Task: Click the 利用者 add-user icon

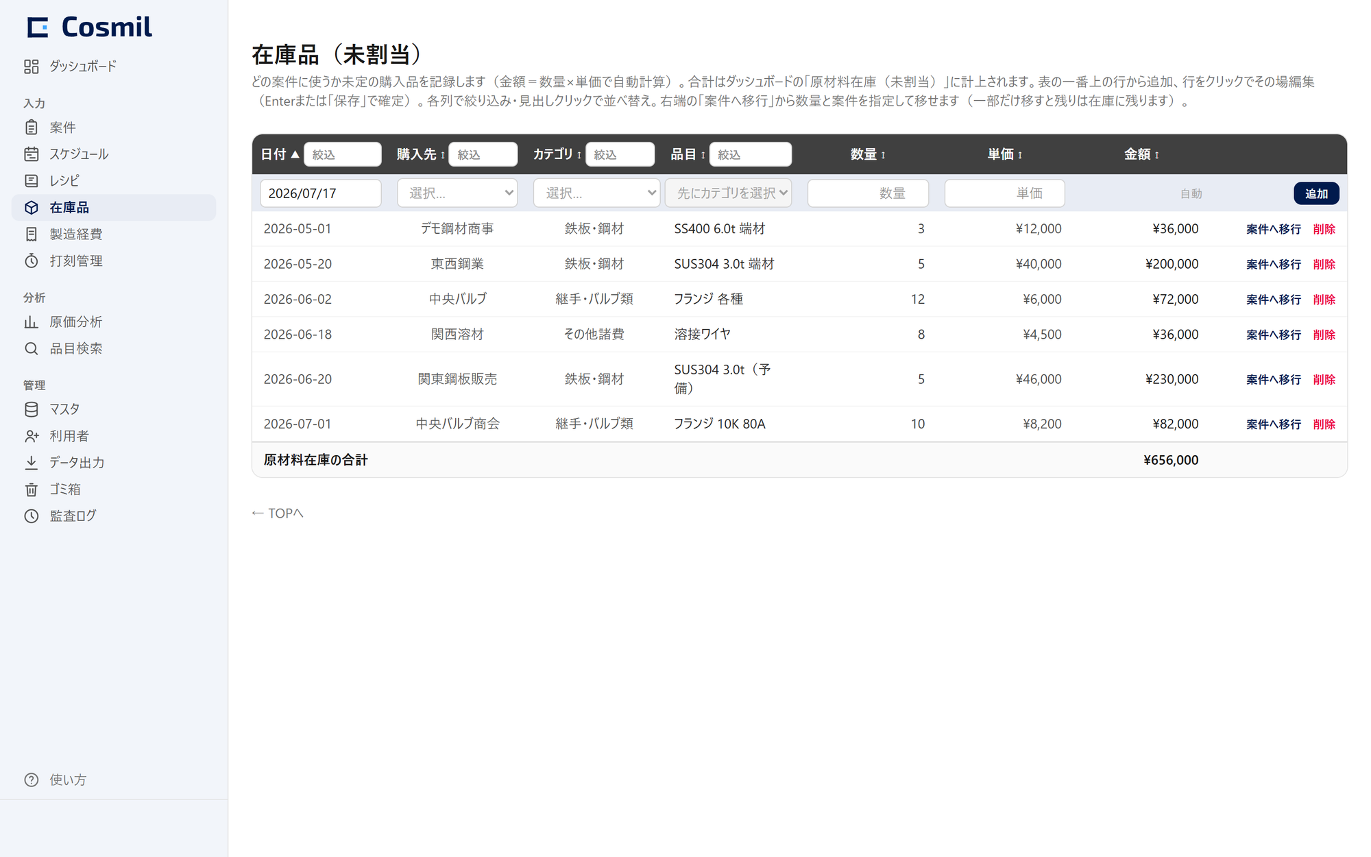Action: click(32, 436)
